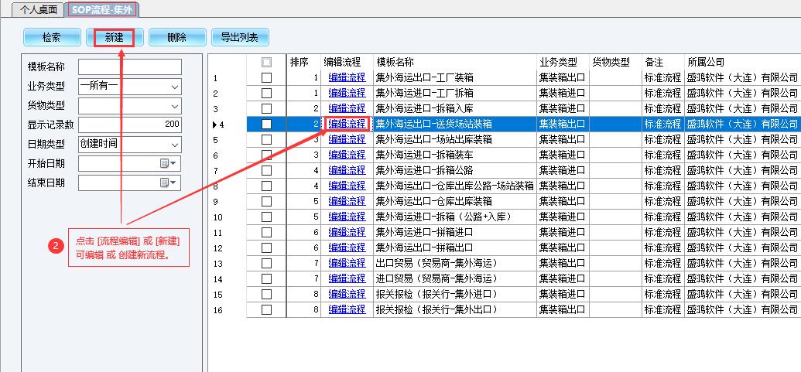Open the 开始日期 calendar picker icon
The width and height of the screenshot is (801, 372).
[x=167, y=163]
